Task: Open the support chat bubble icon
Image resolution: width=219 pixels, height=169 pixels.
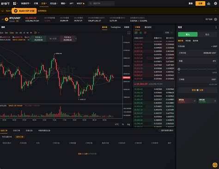Action: (x=215, y=165)
